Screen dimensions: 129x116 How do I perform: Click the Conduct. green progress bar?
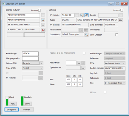tap(22, 101)
